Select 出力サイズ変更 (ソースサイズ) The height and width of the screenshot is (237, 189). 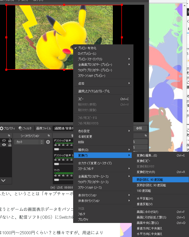tap(103, 163)
